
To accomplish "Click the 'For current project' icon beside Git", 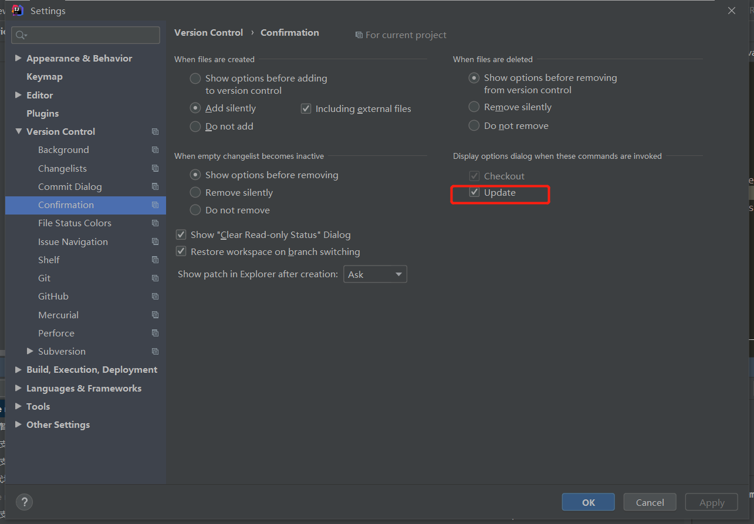I will pos(155,278).
